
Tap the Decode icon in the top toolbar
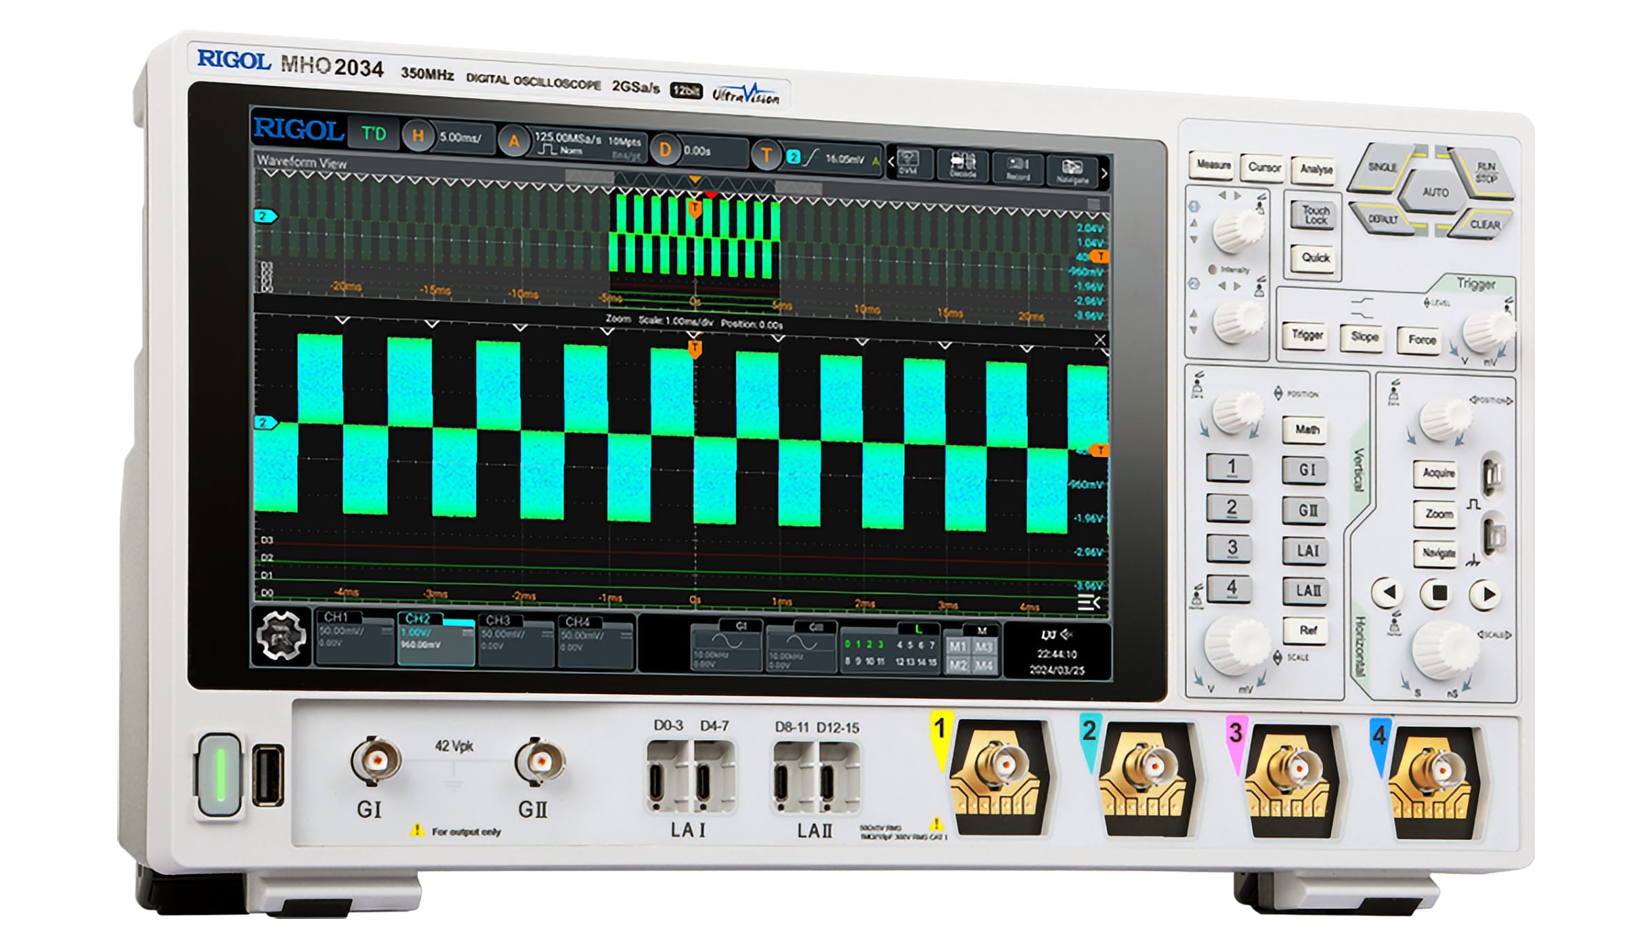coord(962,166)
